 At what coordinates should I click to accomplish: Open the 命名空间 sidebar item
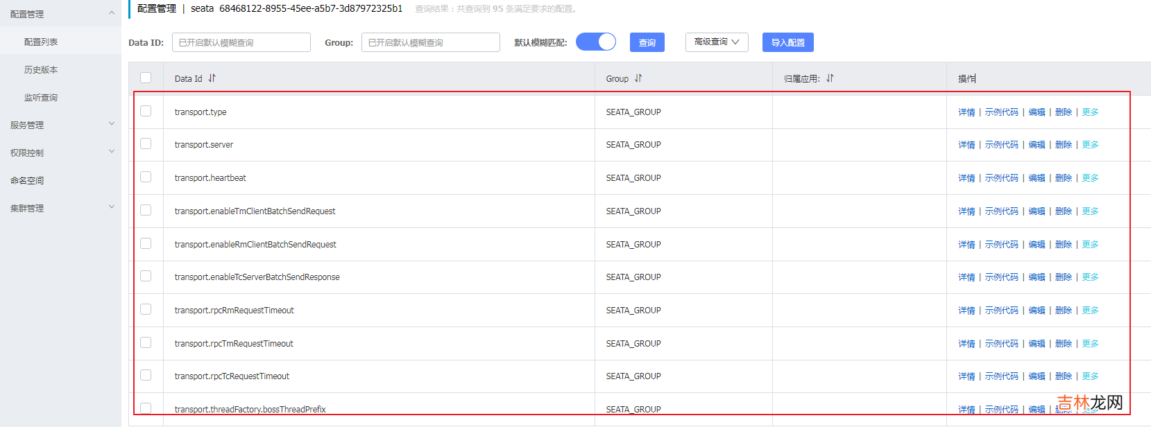(27, 180)
